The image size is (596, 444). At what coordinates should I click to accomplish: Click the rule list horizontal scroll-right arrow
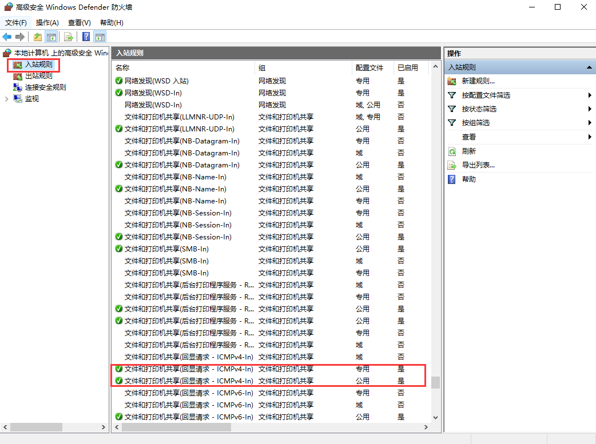click(x=426, y=427)
